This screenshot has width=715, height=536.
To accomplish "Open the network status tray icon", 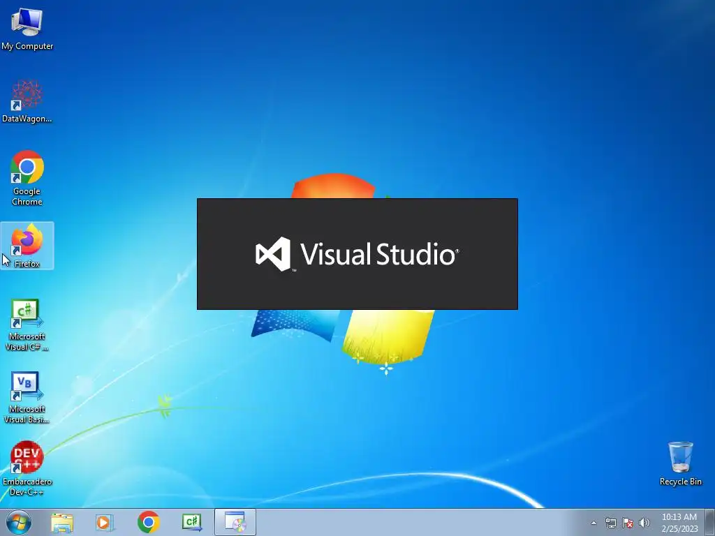I will [x=610, y=523].
